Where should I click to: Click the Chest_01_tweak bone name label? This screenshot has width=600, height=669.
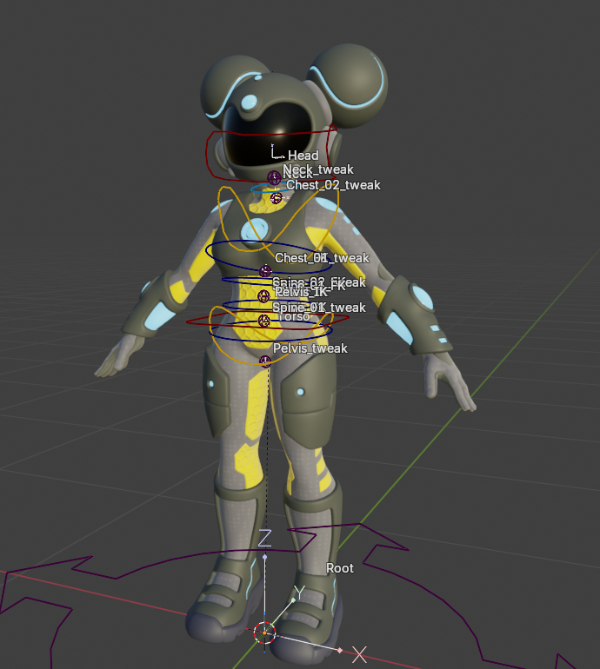pos(322,258)
